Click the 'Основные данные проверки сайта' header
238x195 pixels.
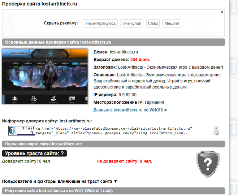tap(113, 42)
